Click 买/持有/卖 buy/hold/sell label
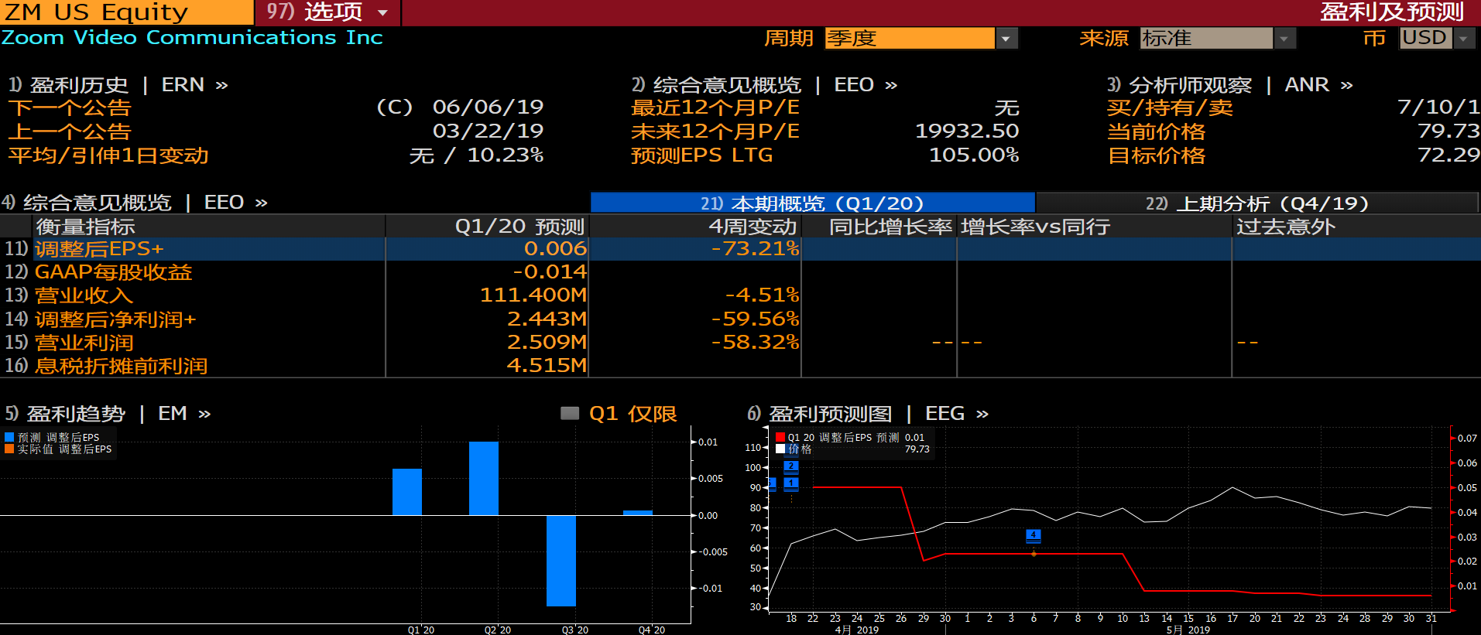This screenshot has width=1481, height=635. [1170, 108]
